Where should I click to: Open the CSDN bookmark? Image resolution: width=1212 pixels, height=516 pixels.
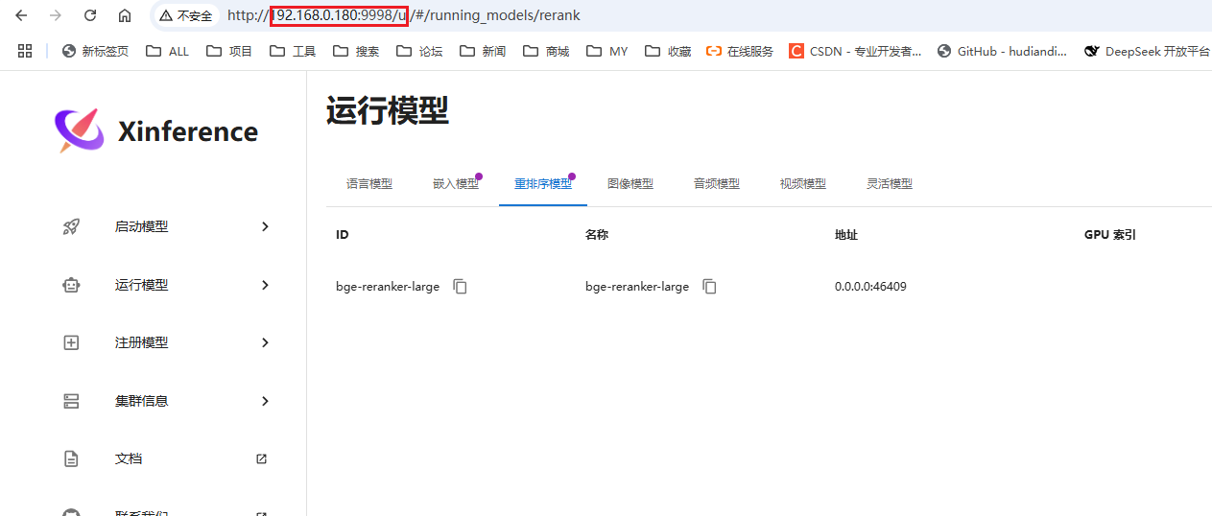[x=856, y=51]
